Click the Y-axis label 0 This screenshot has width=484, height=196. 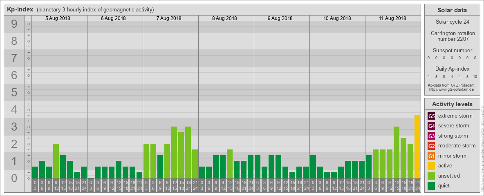[x=14, y=178]
